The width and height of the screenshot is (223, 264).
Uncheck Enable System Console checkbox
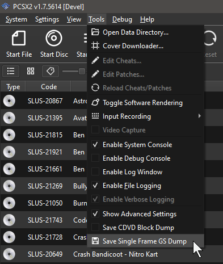(95, 145)
